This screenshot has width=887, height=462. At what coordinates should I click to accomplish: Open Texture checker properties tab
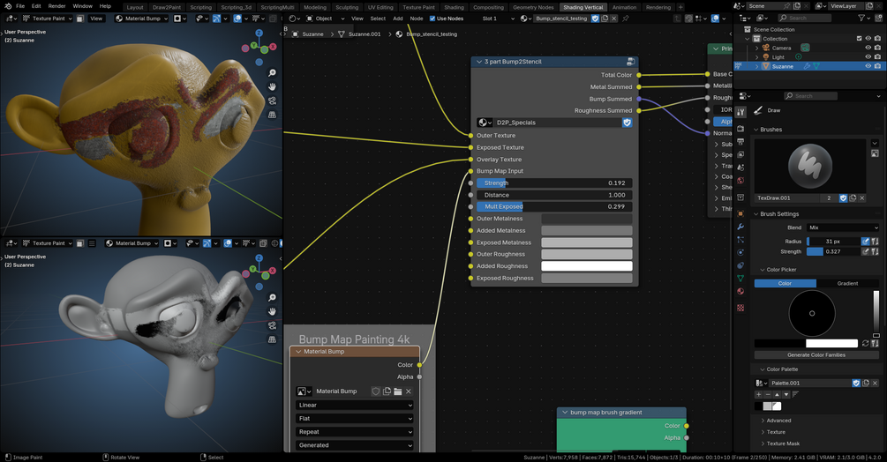[x=740, y=308]
